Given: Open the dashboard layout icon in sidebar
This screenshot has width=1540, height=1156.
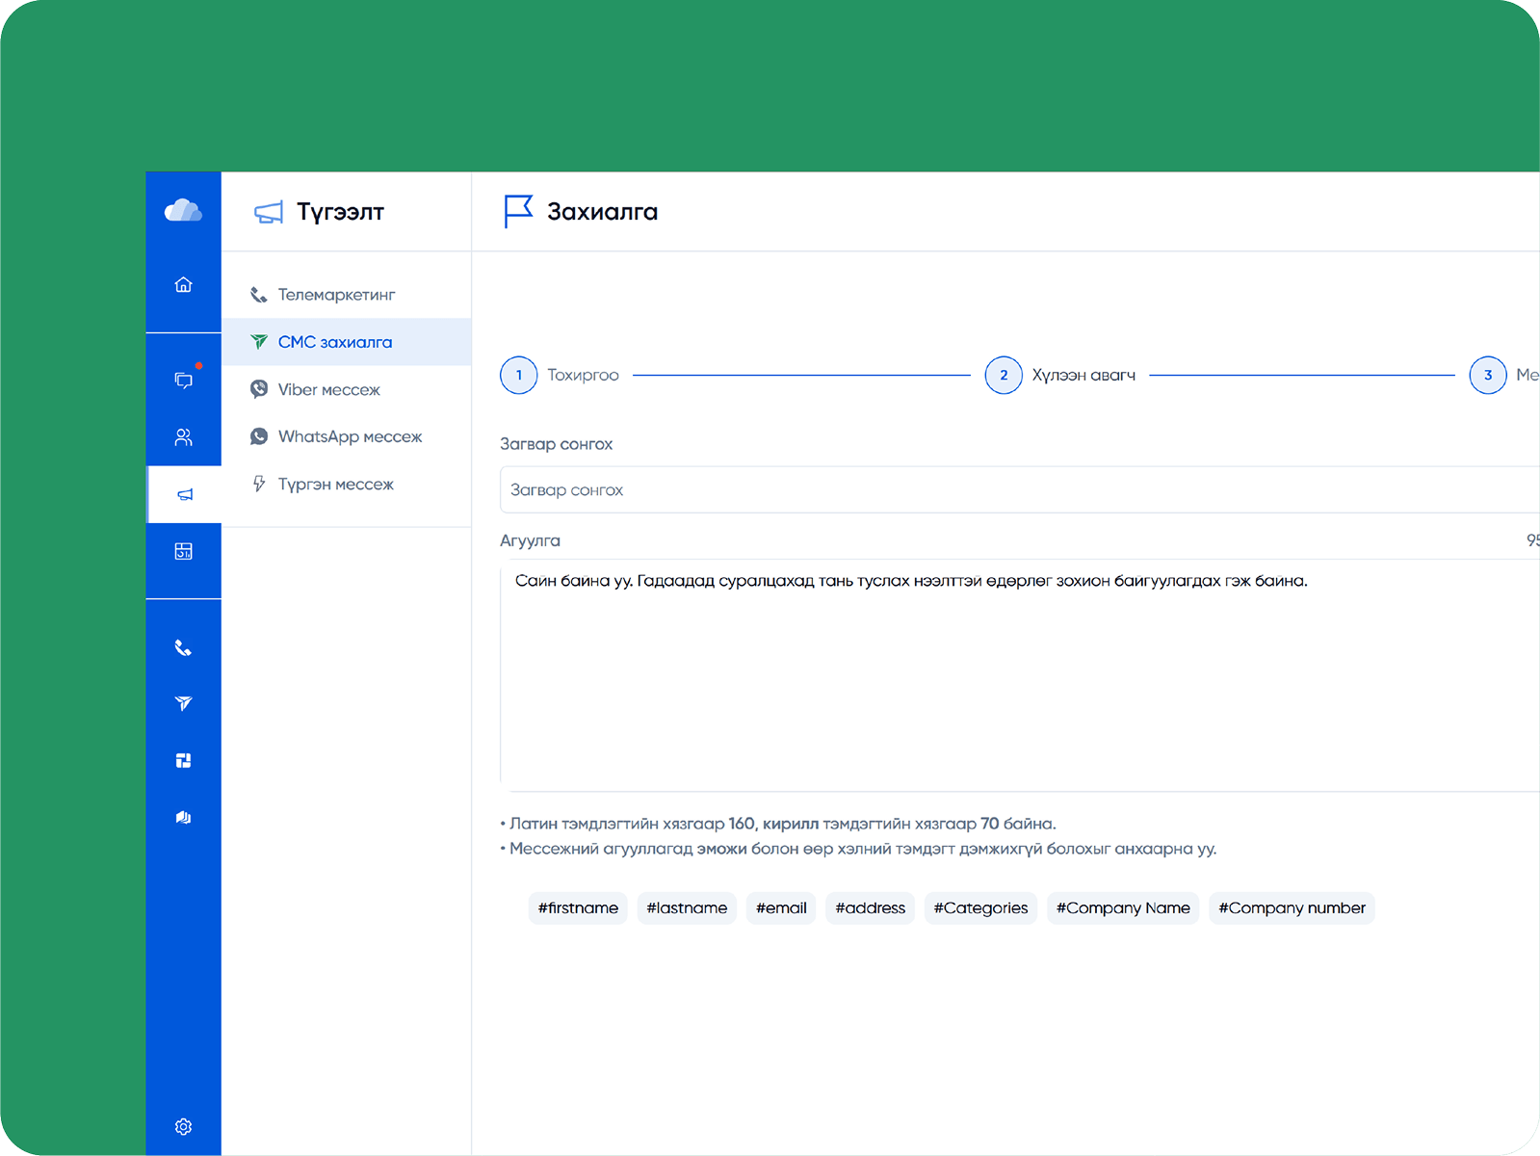Looking at the screenshot, I should [183, 551].
